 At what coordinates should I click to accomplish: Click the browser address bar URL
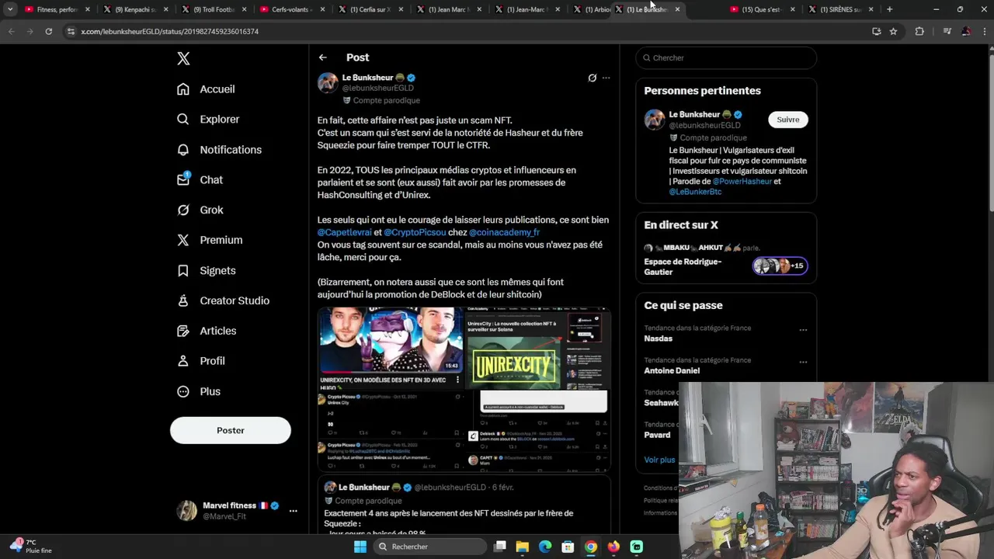170,31
